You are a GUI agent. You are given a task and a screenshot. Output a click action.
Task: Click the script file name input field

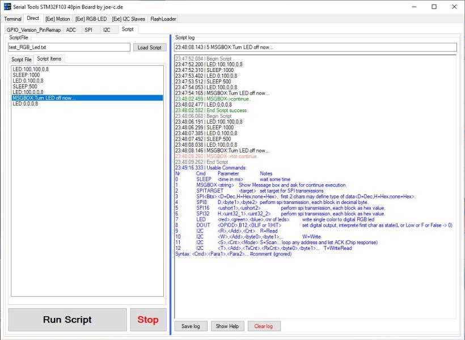(69, 48)
